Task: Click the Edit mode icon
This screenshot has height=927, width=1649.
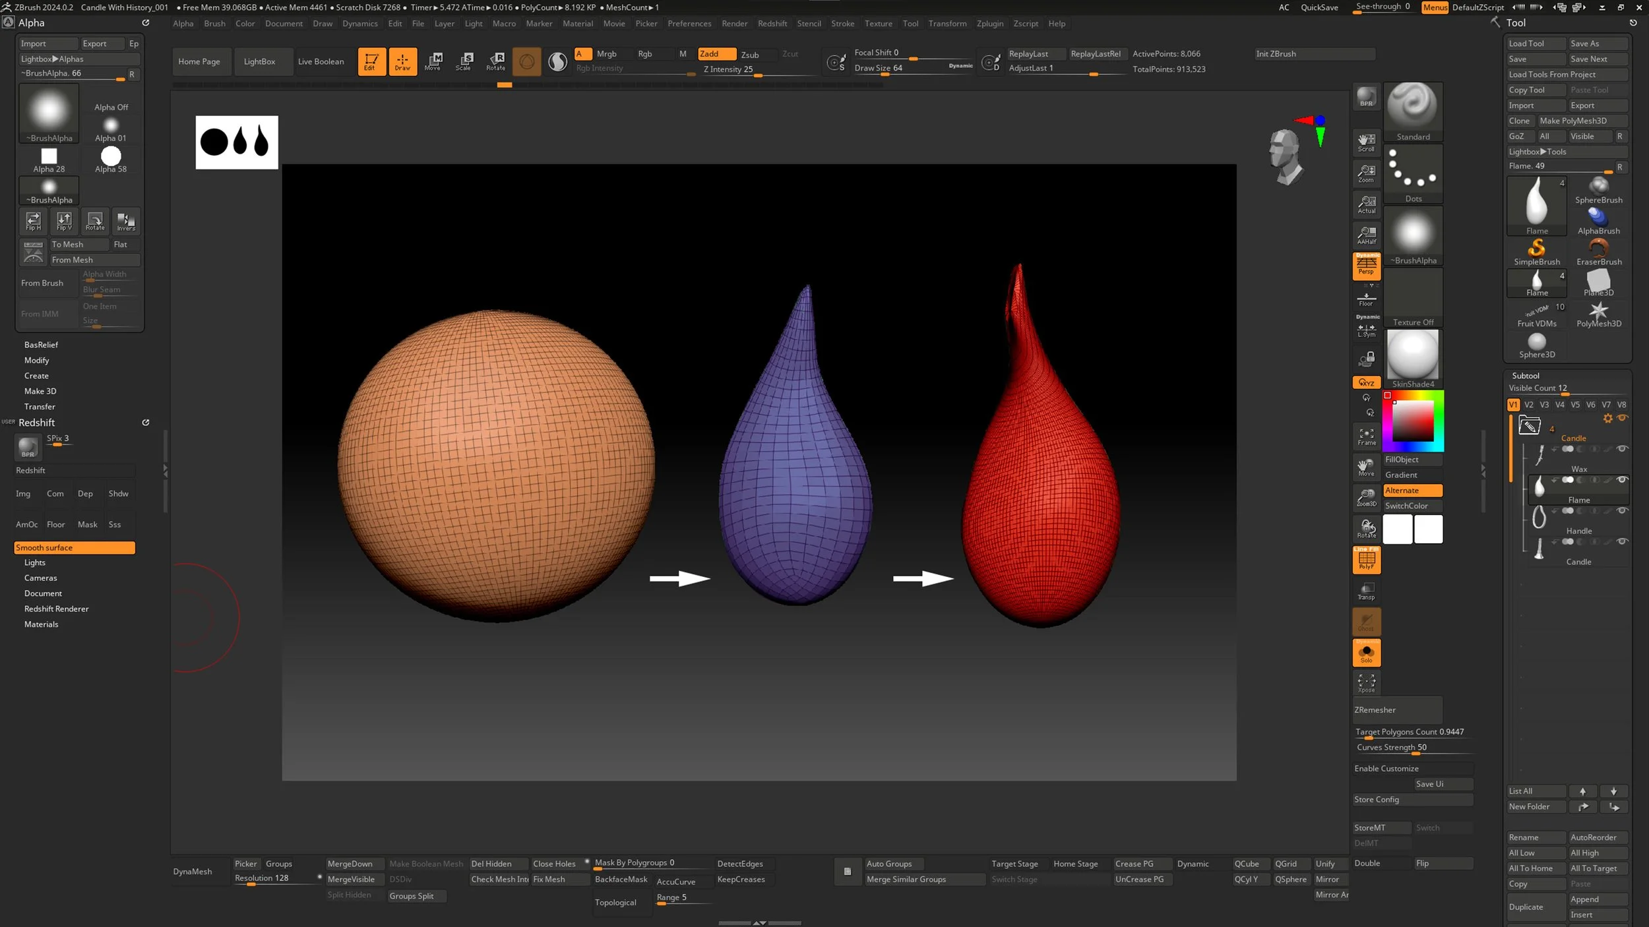Action: click(371, 61)
